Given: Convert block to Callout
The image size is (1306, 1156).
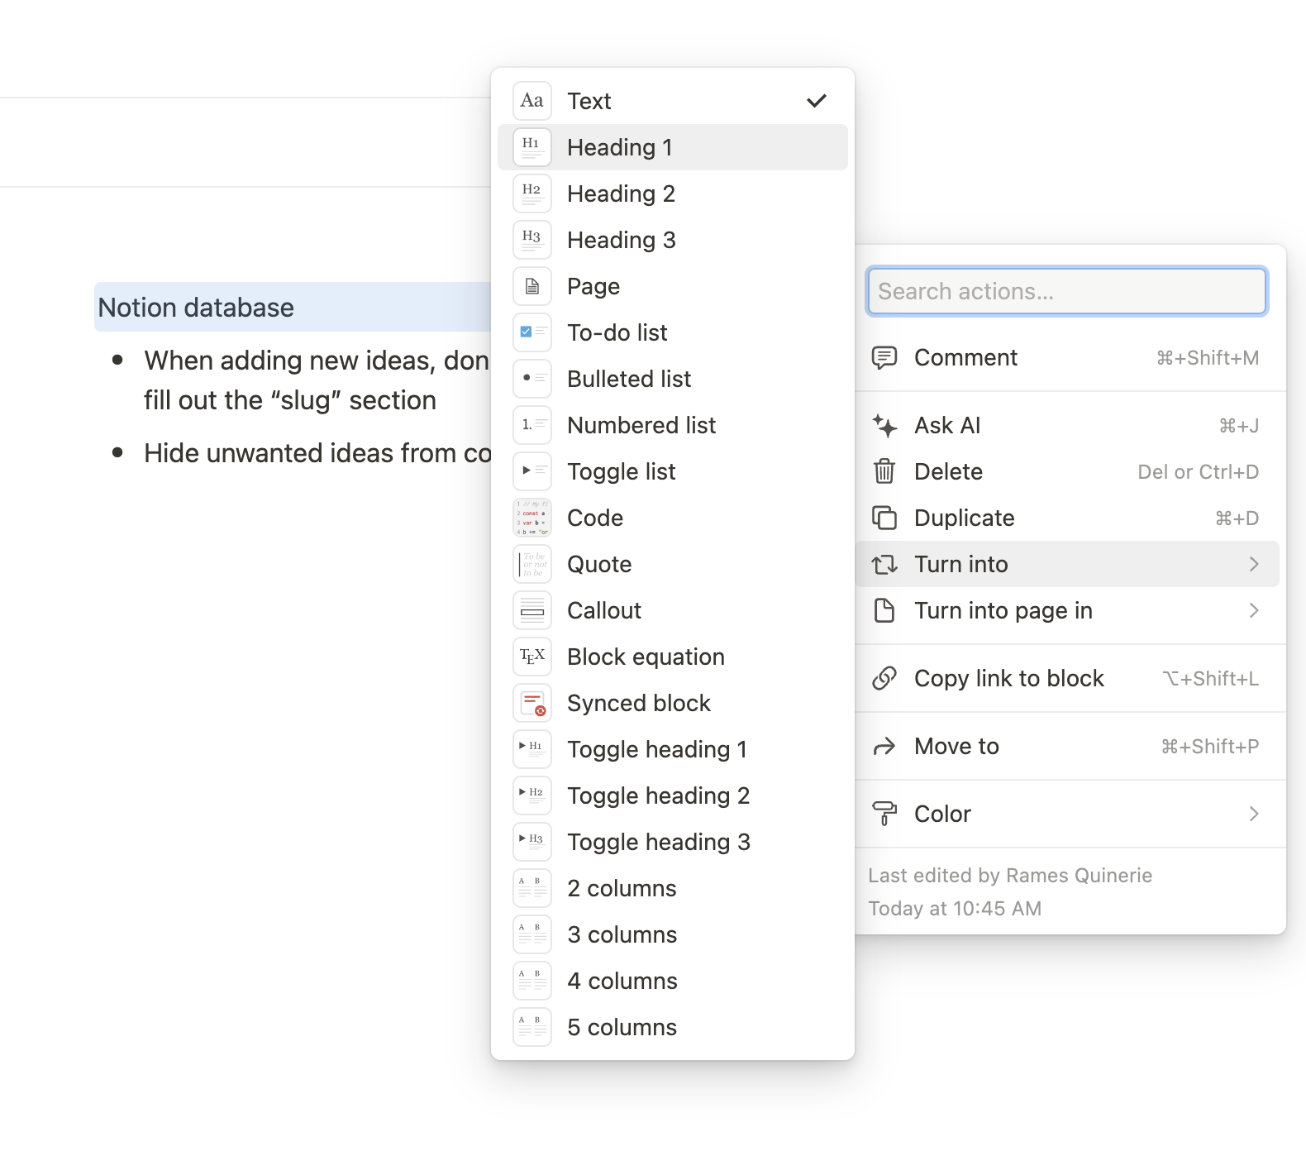Looking at the screenshot, I should (673, 610).
